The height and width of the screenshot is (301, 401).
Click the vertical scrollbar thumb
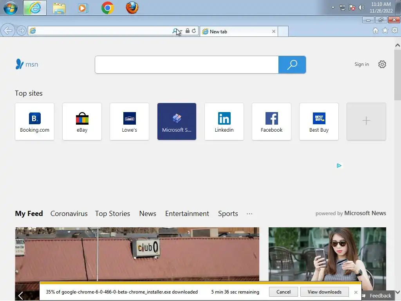tap(397, 75)
